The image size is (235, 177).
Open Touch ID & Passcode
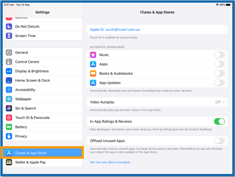tap(43, 118)
